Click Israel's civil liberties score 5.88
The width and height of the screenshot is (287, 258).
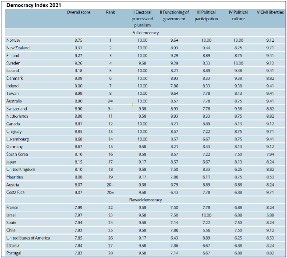(x=270, y=215)
